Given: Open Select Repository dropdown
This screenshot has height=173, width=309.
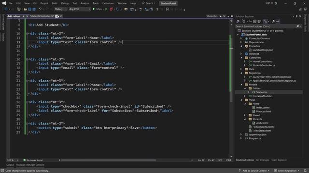Looking at the screenshot, I should 287,171.
